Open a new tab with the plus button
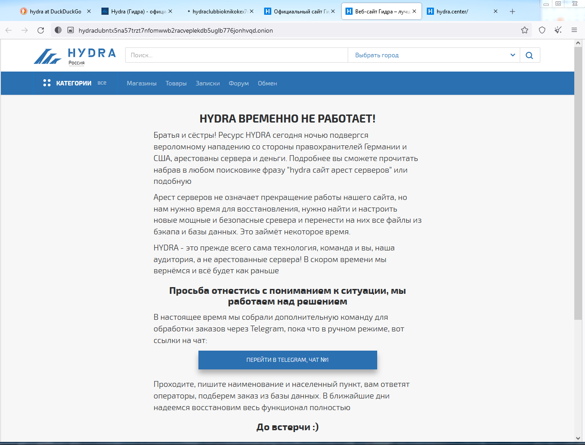The image size is (585, 445). pyautogui.click(x=512, y=12)
